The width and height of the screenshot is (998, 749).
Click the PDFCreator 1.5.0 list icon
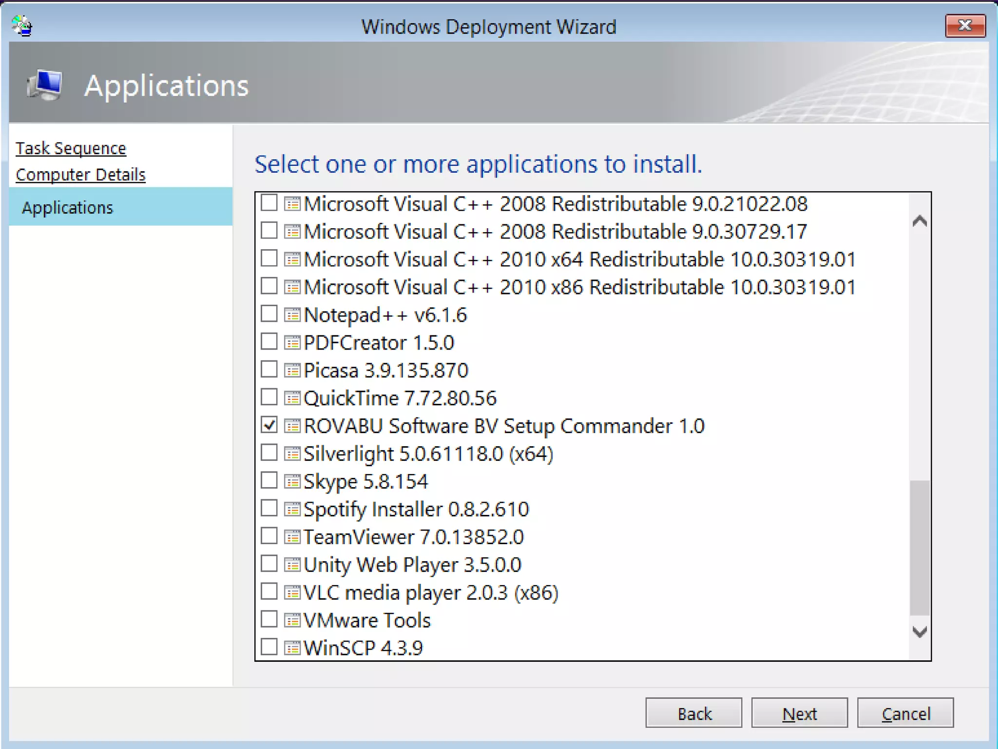pyautogui.click(x=292, y=343)
